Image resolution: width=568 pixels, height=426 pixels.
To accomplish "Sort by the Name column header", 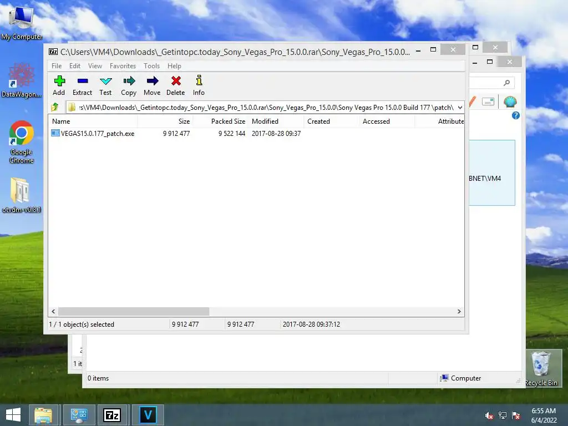I will (93, 121).
